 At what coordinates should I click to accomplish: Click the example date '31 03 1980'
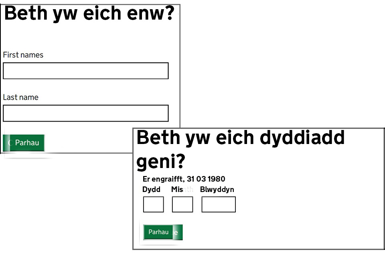[x=206, y=179]
